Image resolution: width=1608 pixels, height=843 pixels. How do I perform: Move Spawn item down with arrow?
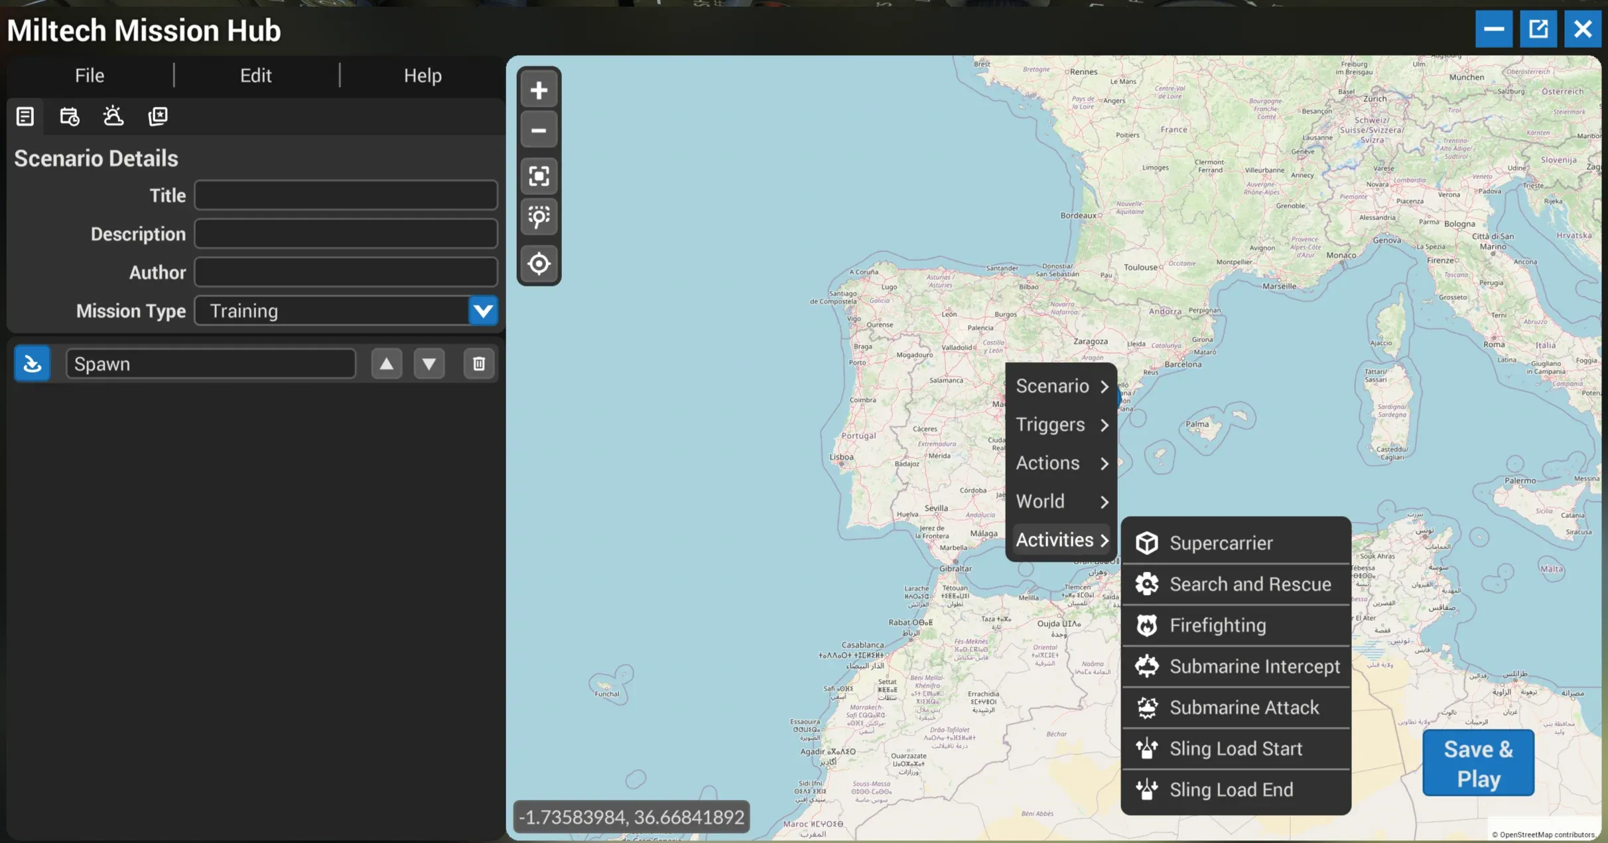(429, 363)
